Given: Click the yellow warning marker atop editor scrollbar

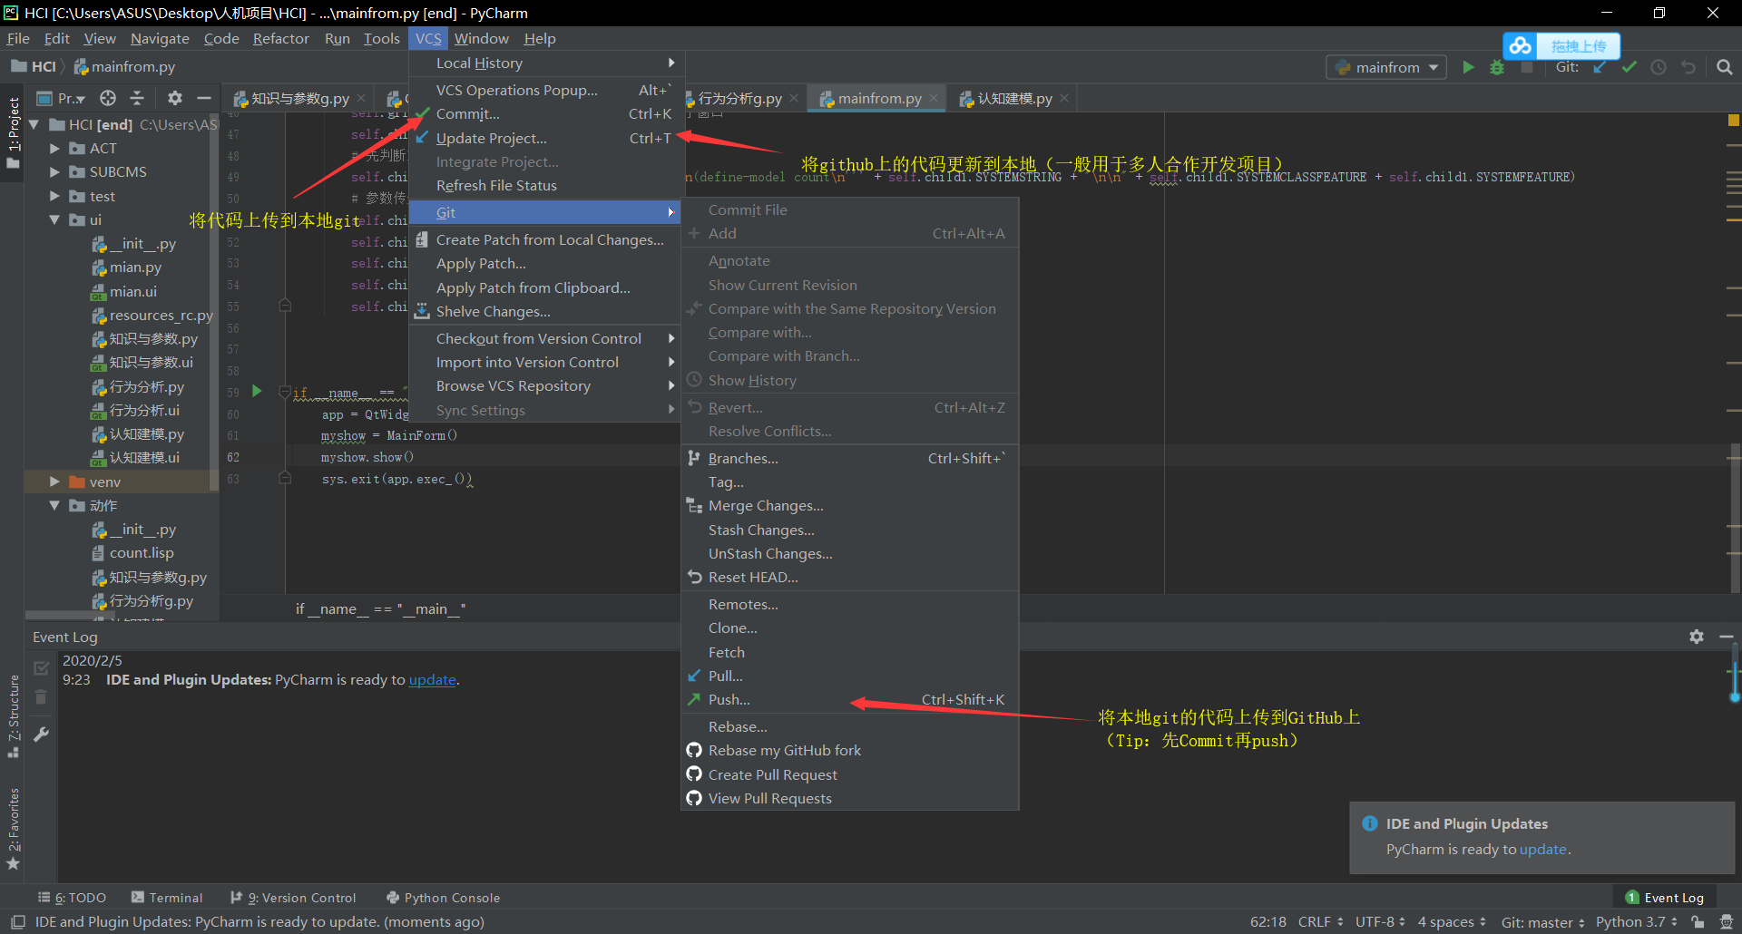Looking at the screenshot, I should 1734,120.
